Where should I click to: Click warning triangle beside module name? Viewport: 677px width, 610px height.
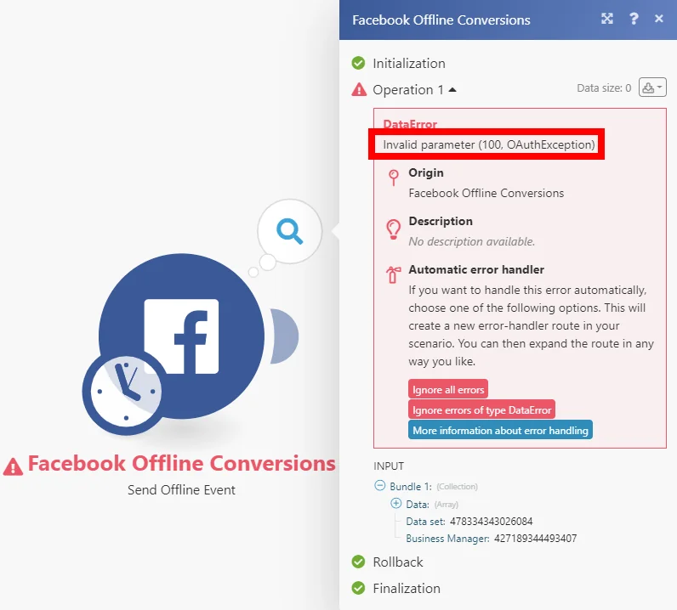click(x=13, y=466)
